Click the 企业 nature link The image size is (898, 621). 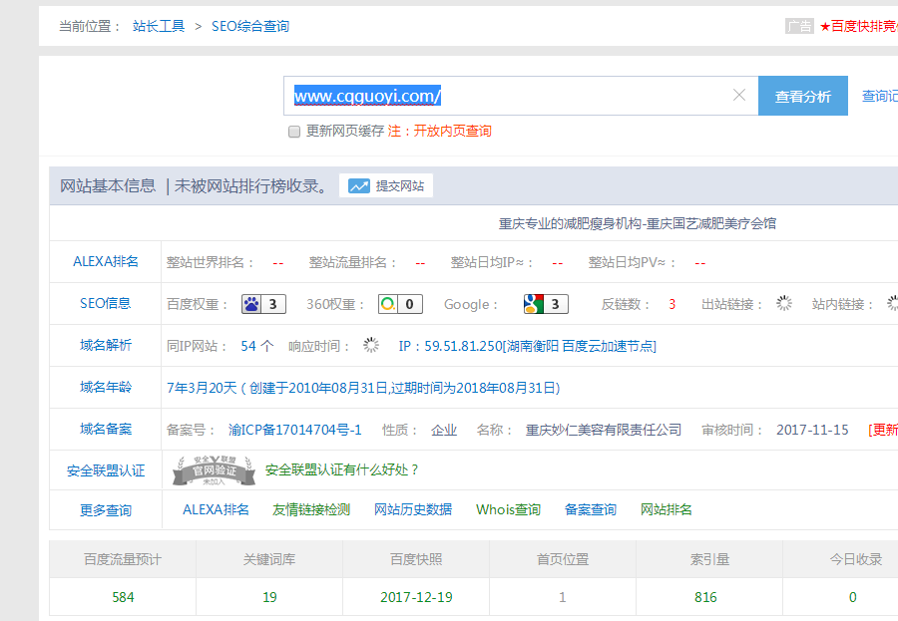444,430
